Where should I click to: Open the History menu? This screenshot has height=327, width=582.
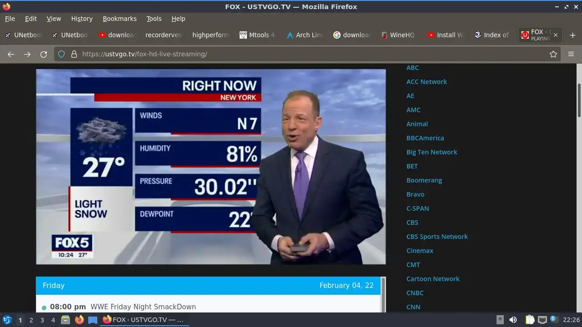pyautogui.click(x=82, y=19)
